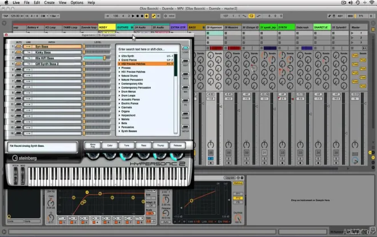Screen dimensions: 377x237
Task: Toggle mute on Syn Bass slot 1
Action: pyautogui.click(x=18, y=46)
